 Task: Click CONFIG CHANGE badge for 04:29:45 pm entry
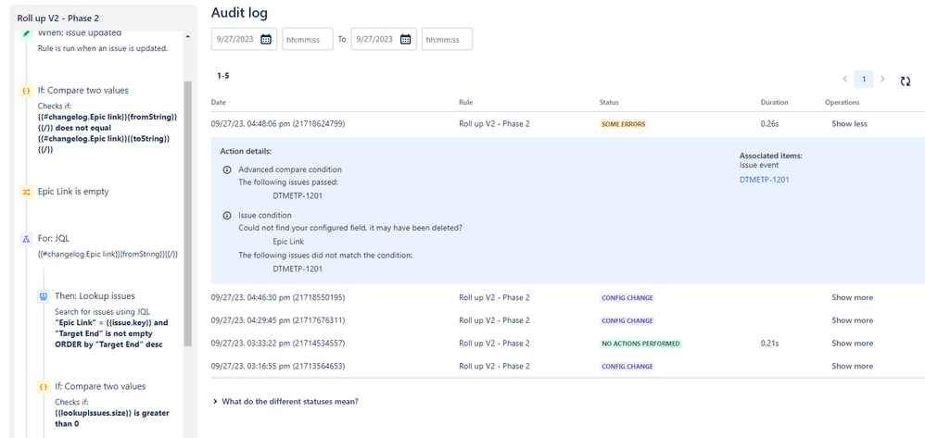627,320
